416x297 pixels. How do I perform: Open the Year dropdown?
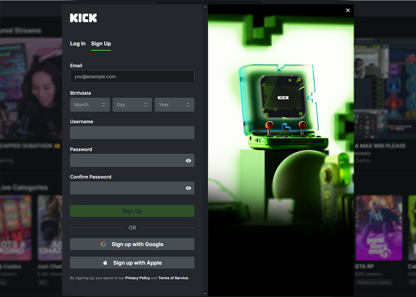(174, 104)
